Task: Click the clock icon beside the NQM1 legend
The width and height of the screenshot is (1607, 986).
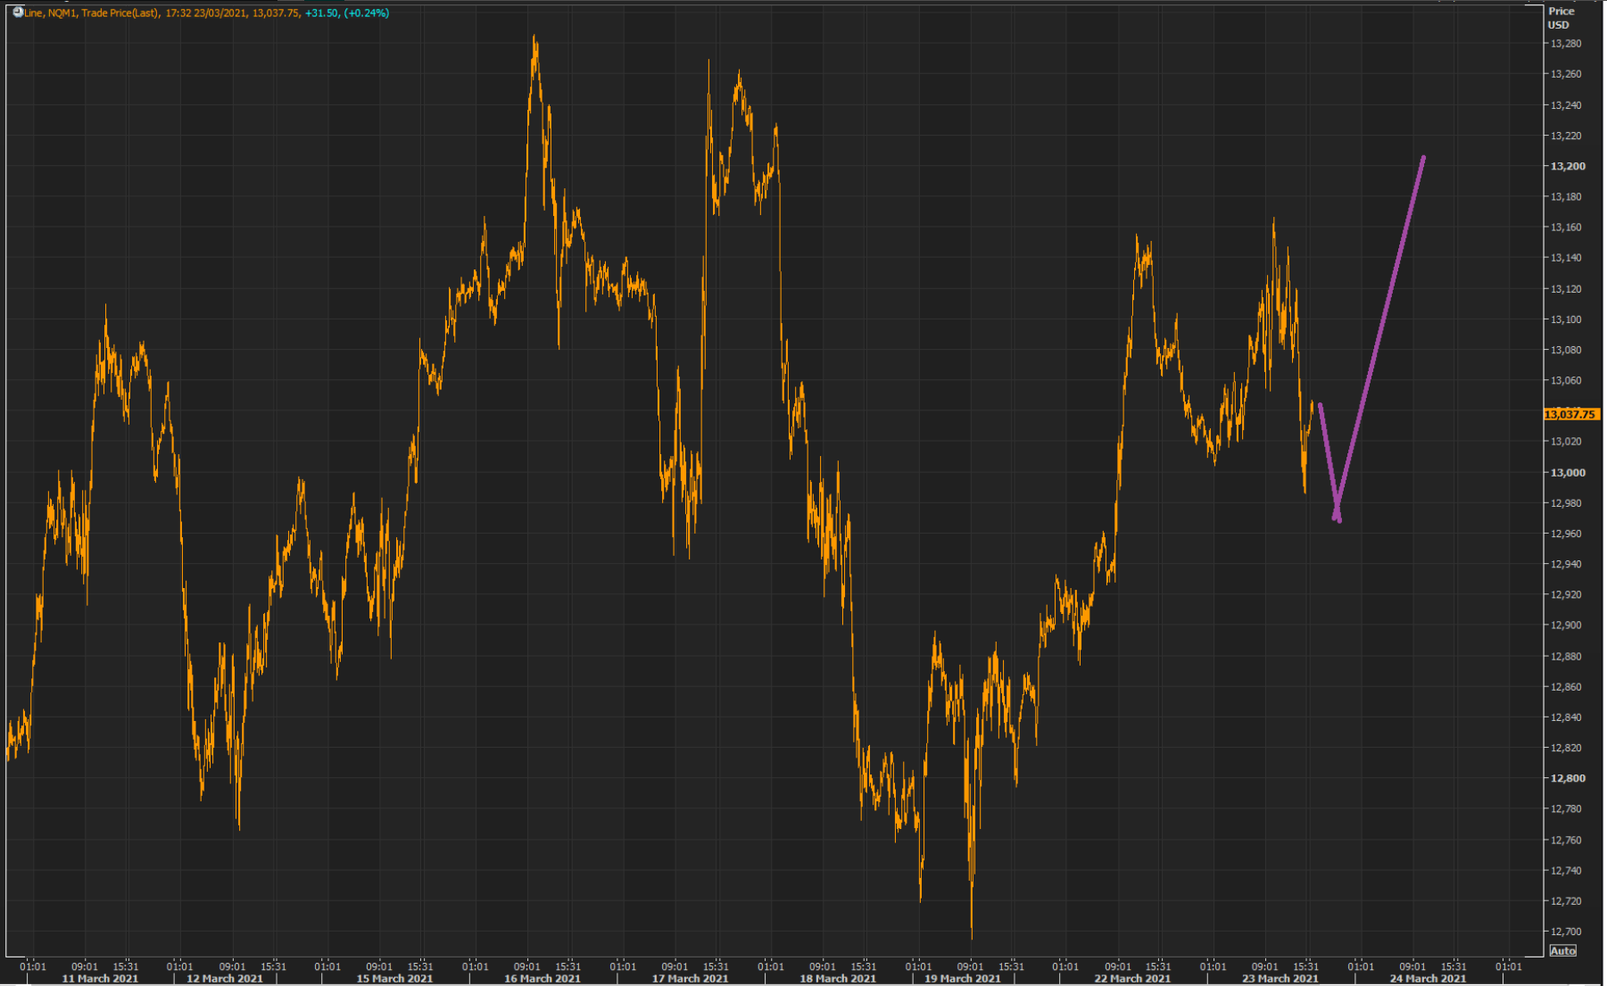Action: click(x=17, y=12)
